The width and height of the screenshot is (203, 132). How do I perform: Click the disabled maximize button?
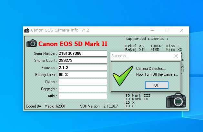coord(167,30)
